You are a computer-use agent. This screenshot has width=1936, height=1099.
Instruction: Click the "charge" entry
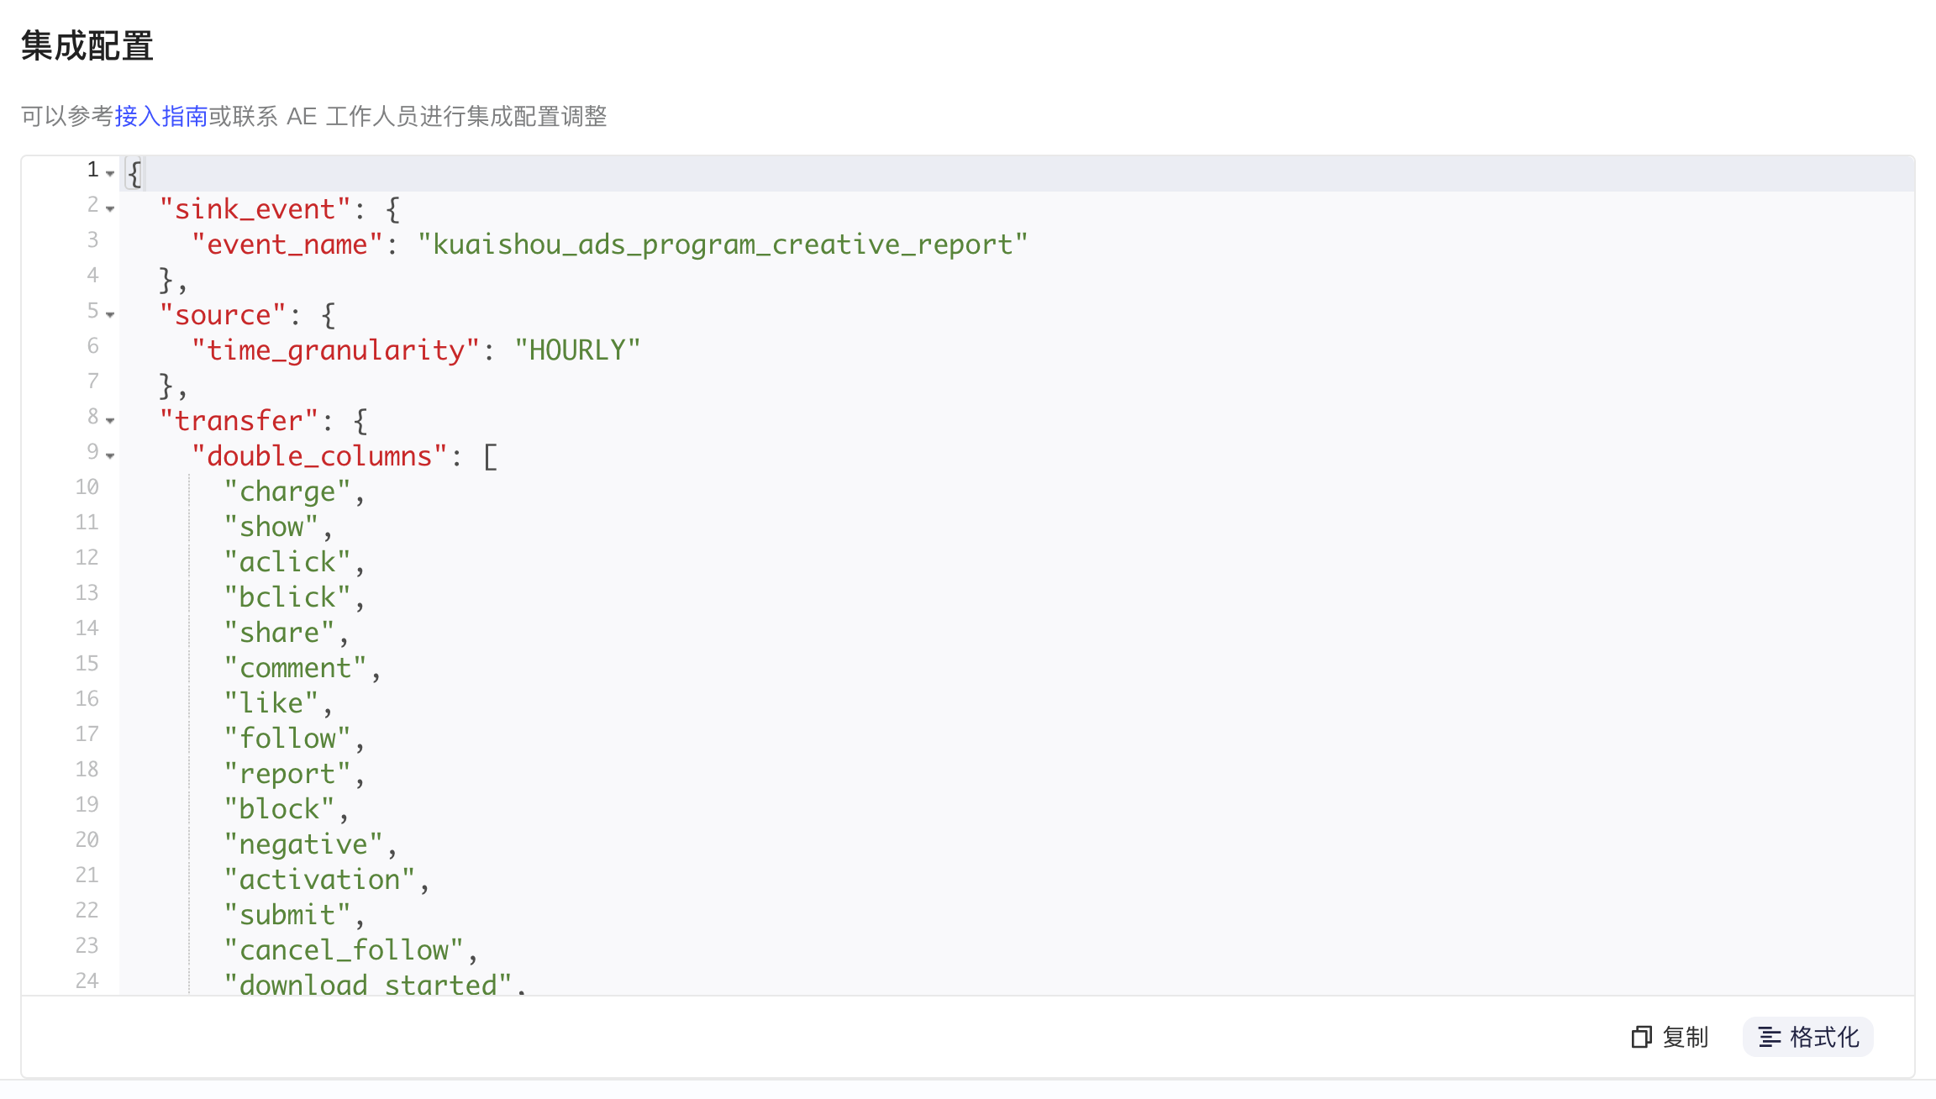(287, 492)
